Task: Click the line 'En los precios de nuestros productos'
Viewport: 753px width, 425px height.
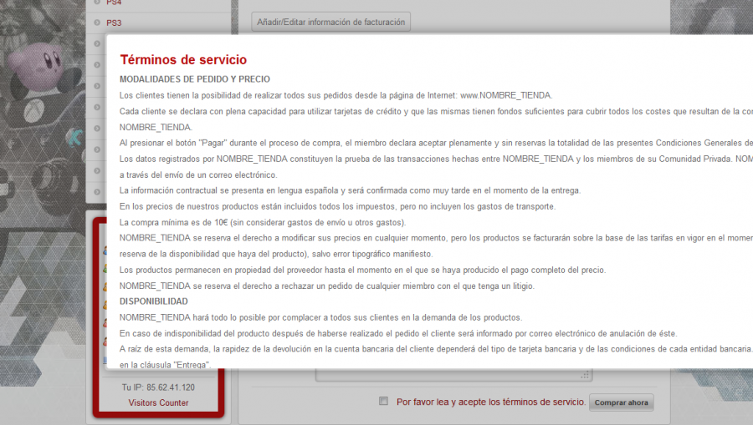Action: pyautogui.click(x=338, y=206)
